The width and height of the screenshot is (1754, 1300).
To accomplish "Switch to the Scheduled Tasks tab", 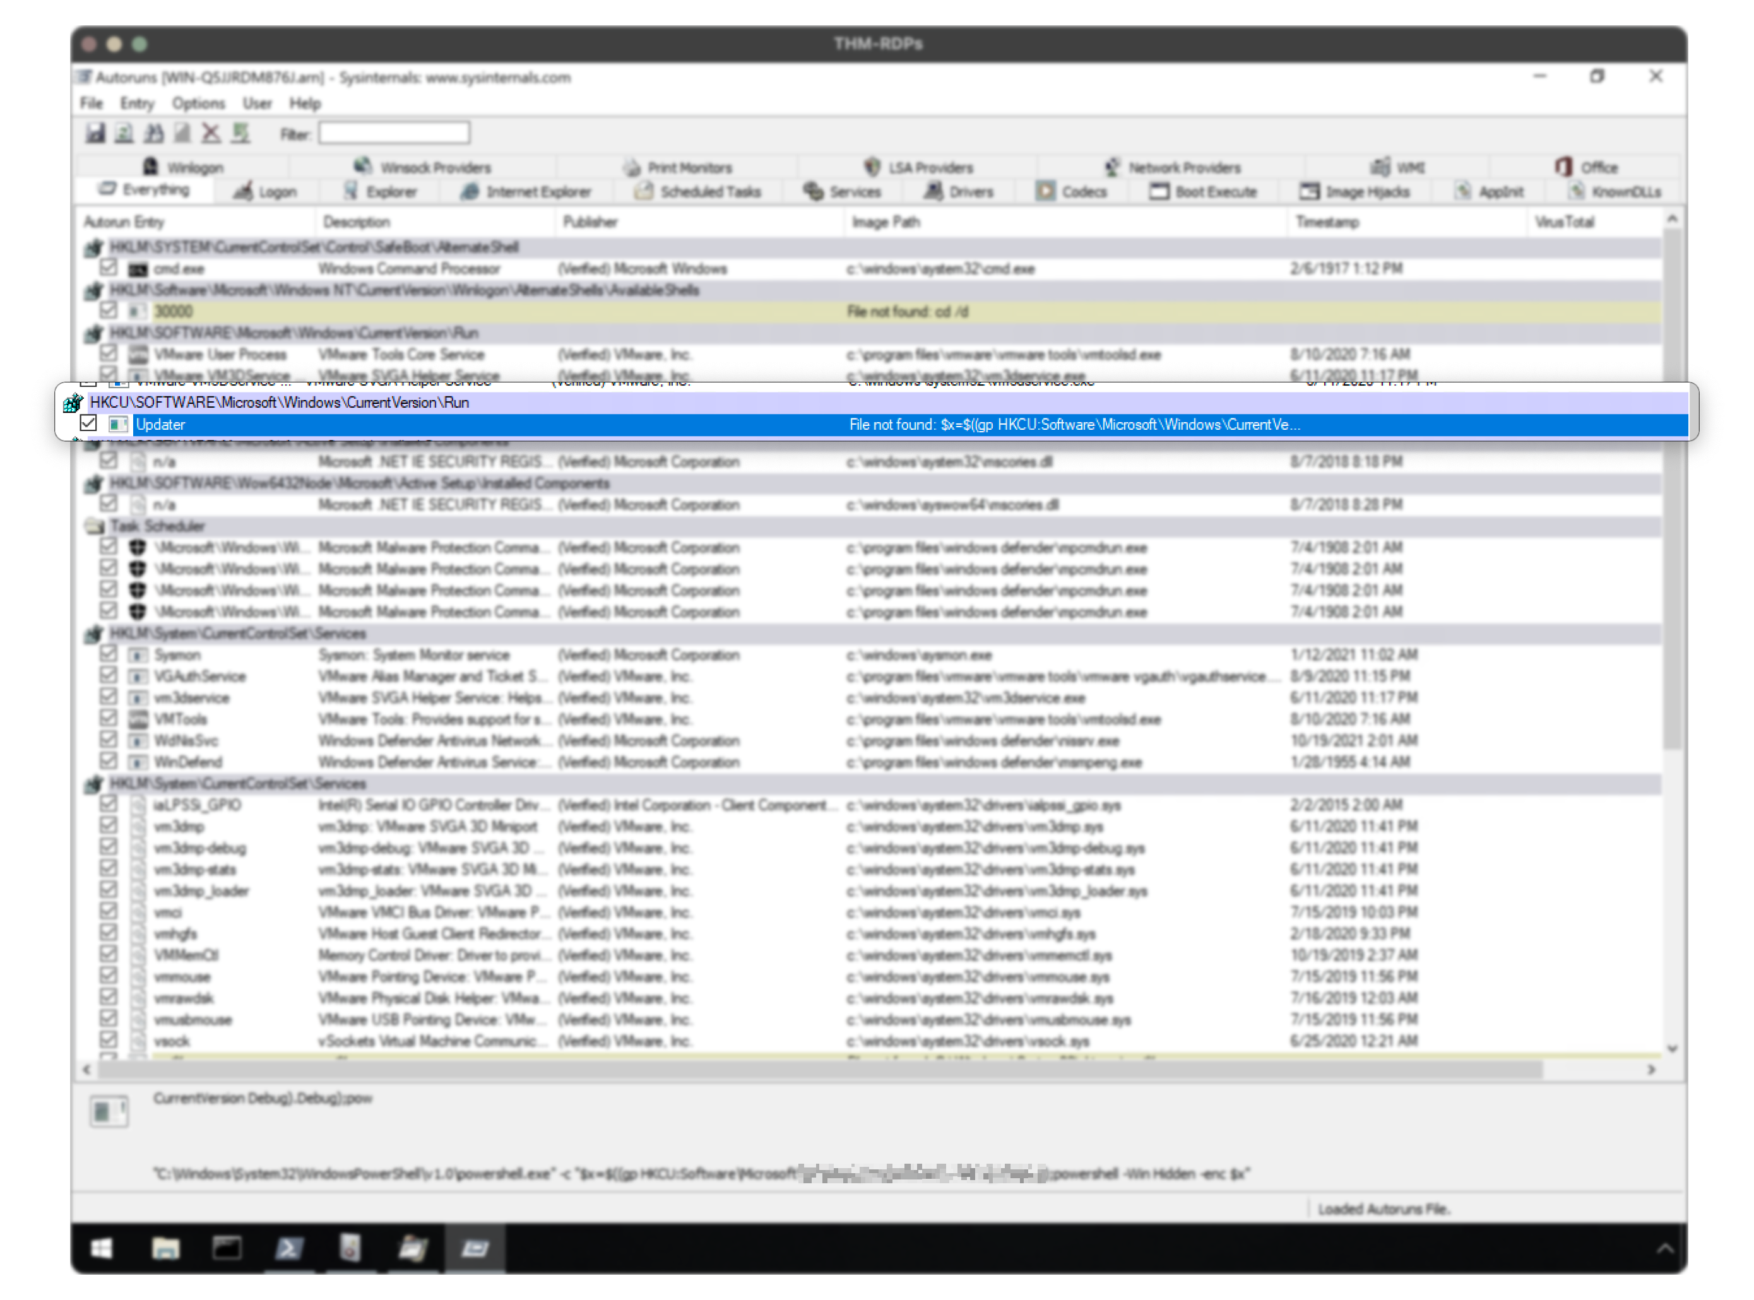I will coord(698,191).
